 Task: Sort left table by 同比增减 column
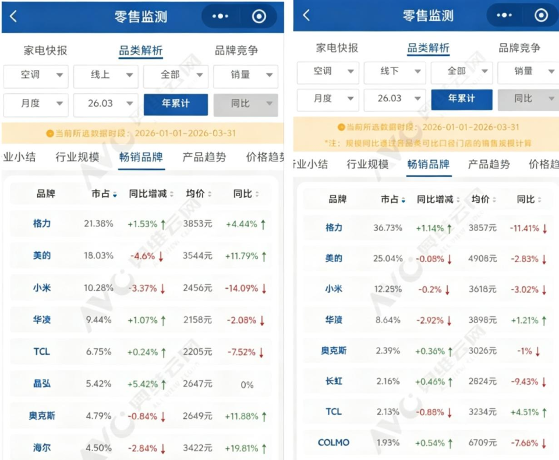click(151, 194)
